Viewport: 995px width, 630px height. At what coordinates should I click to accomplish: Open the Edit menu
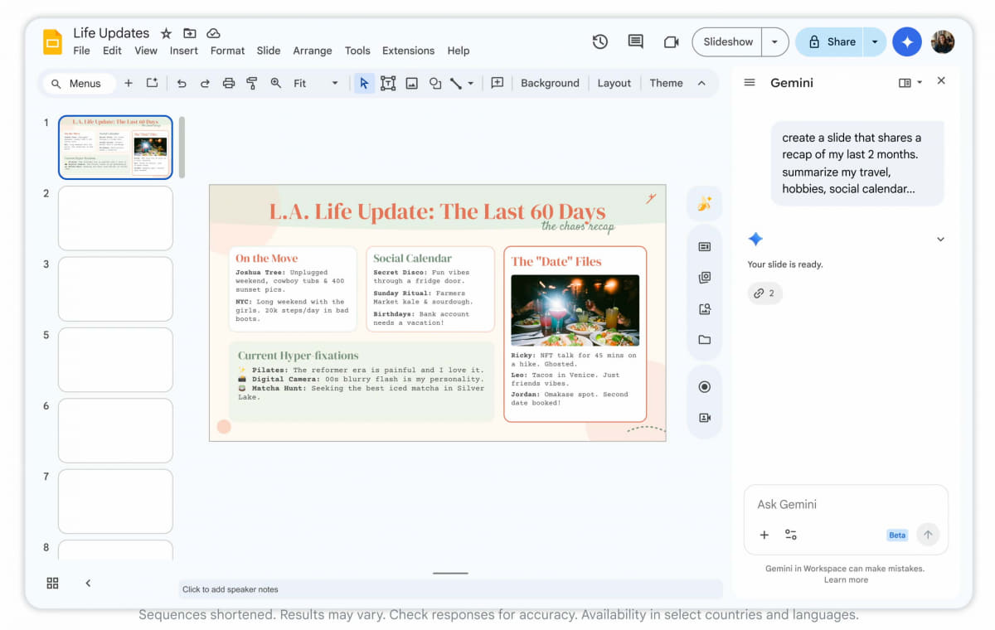(112, 51)
